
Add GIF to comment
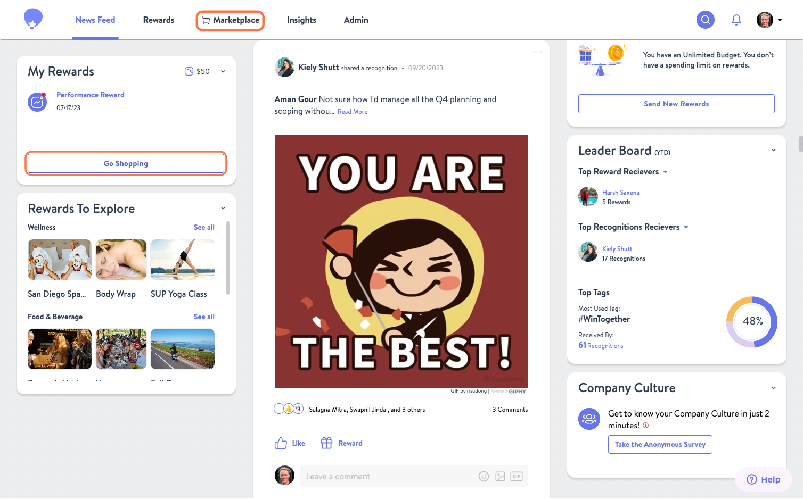tap(517, 477)
